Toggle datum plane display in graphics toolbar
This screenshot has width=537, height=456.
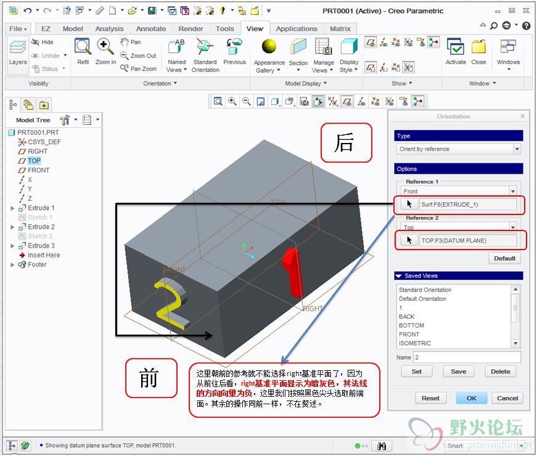point(347,101)
